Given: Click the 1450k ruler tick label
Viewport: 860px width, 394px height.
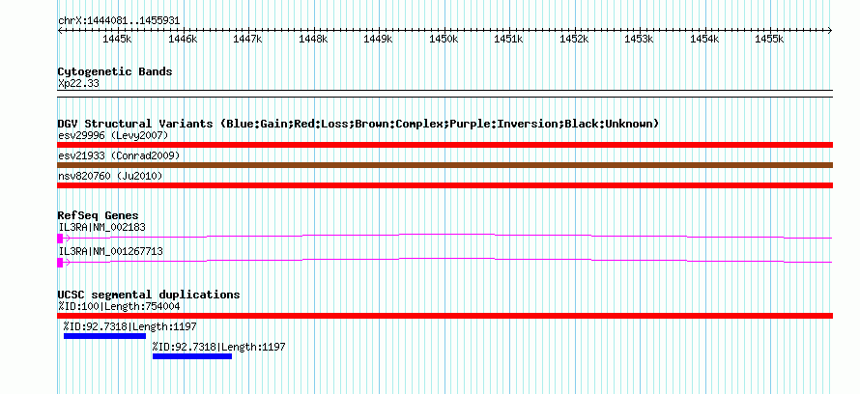Looking at the screenshot, I should pyautogui.click(x=444, y=40).
